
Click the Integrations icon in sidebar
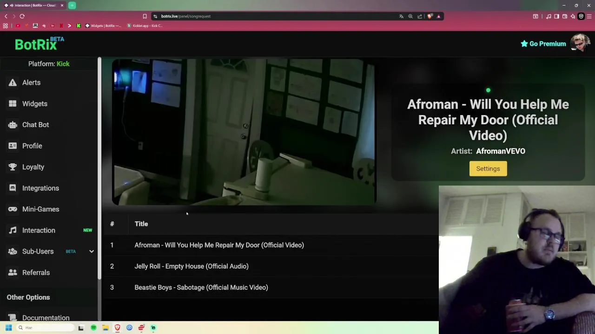(x=13, y=188)
